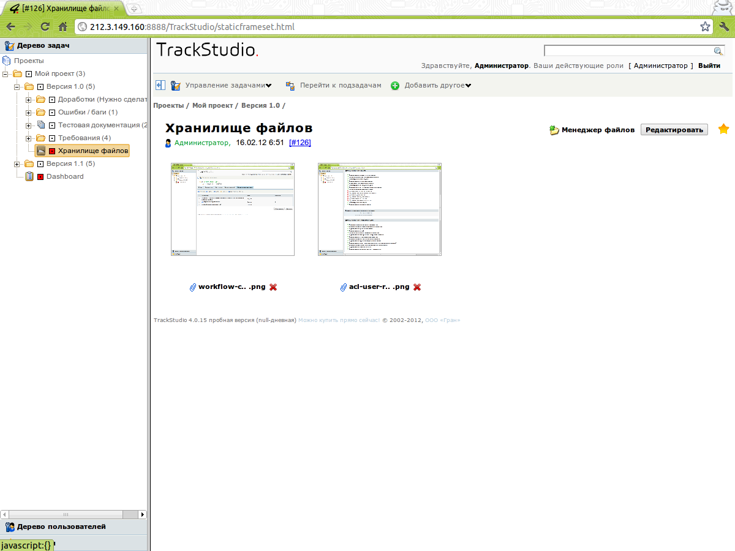
Task: Click the Управление задачами toolbar icon
Action: tap(175, 86)
